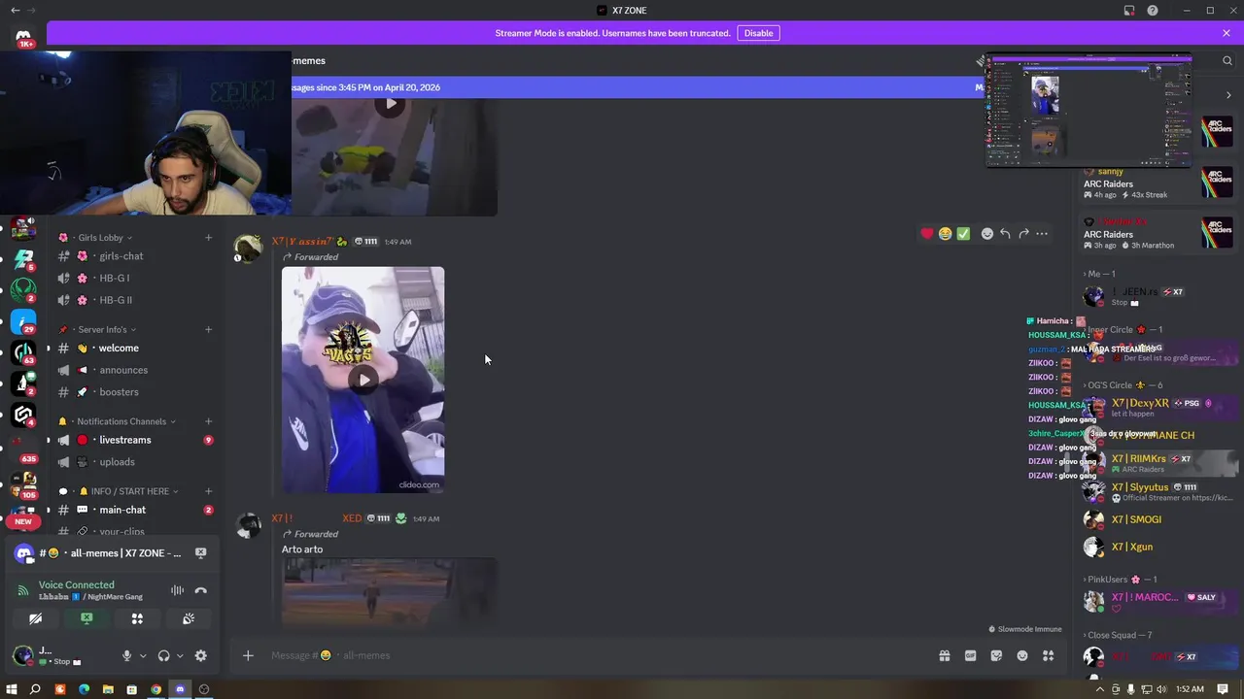Screen dimensions: 1244x699
Task: Deafen with the headphones icon
Action: tap(163, 655)
